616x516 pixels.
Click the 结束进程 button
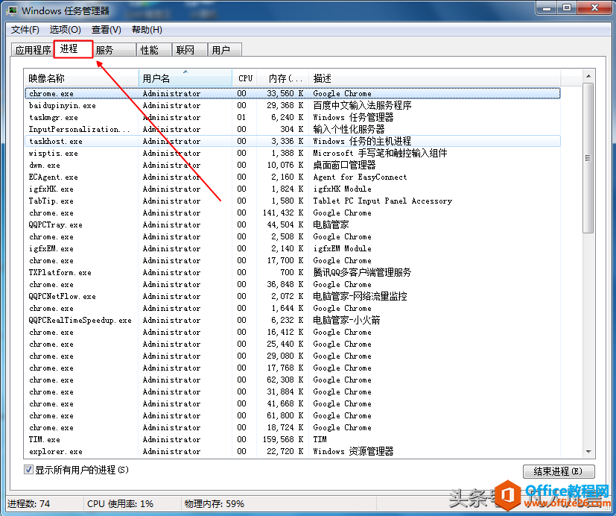(559, 471)
